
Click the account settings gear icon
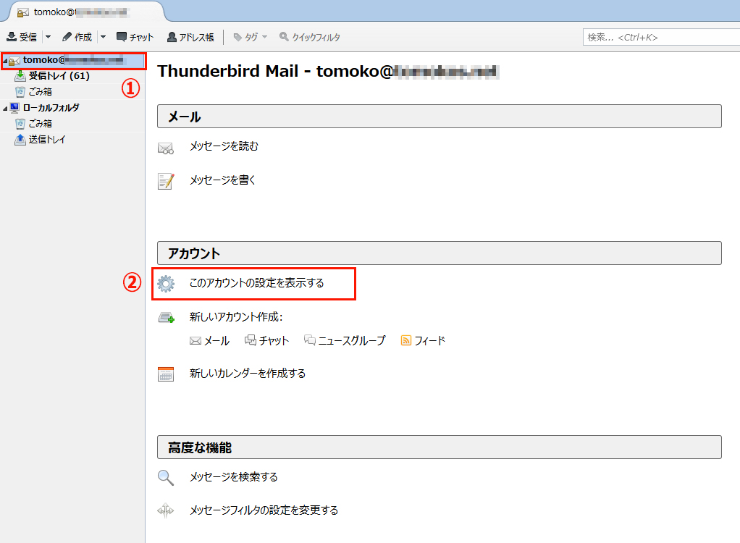click(166, 284)
